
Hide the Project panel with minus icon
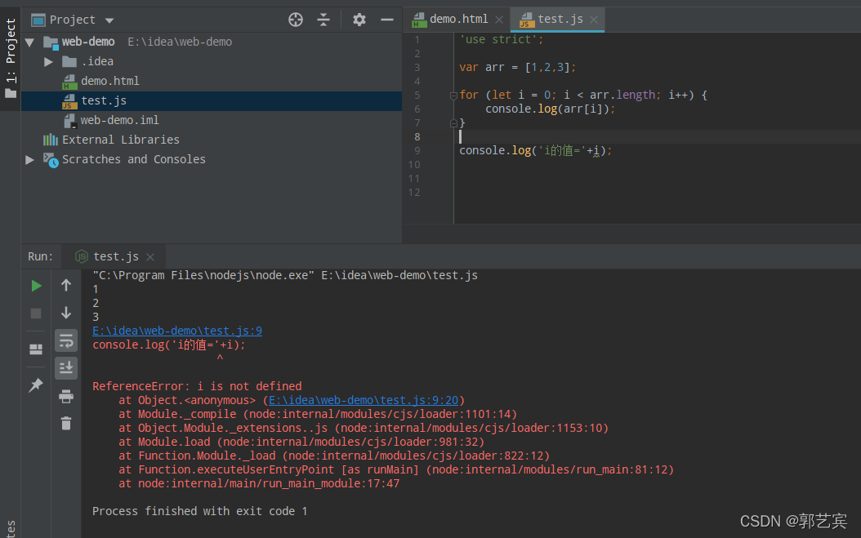[387, 20]
